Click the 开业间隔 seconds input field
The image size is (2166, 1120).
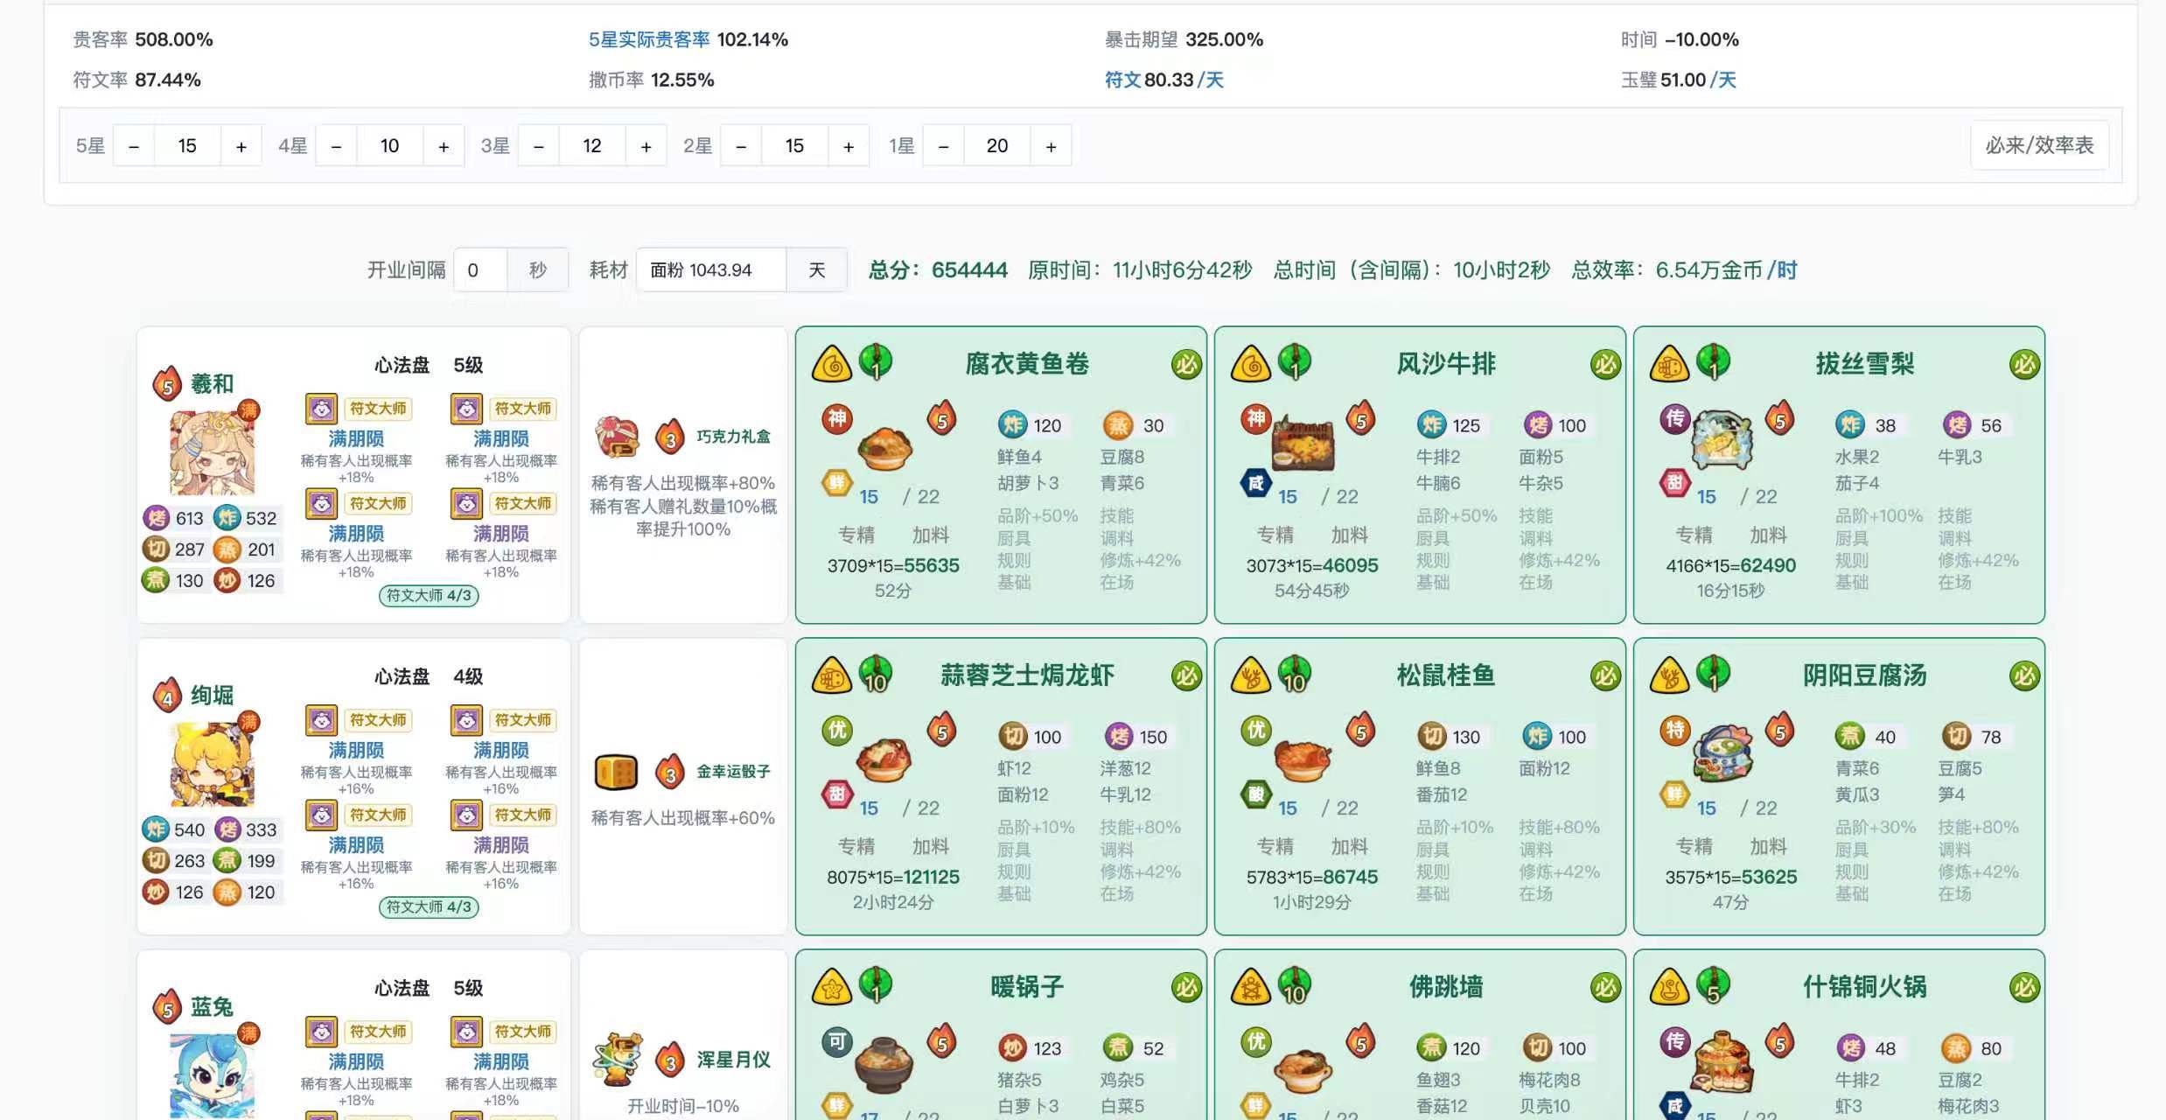tap(480, 269)
